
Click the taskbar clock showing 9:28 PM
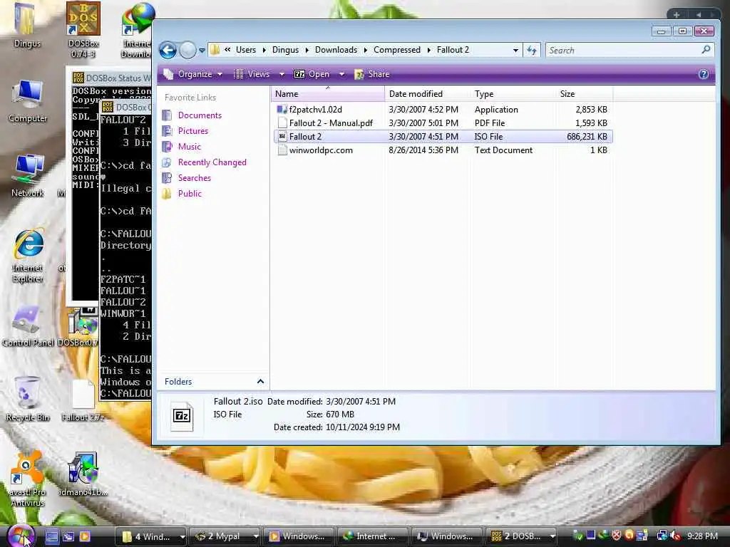(702, 536)
